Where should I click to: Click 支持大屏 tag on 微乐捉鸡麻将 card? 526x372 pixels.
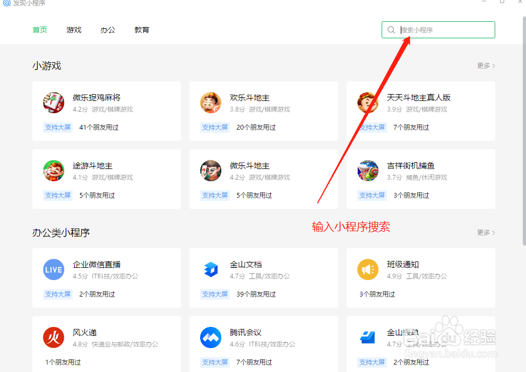[x=58, y=128]
